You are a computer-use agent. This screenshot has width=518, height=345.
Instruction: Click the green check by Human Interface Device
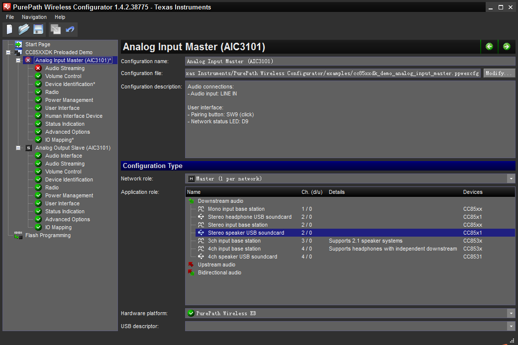click(x=38, y=116)
